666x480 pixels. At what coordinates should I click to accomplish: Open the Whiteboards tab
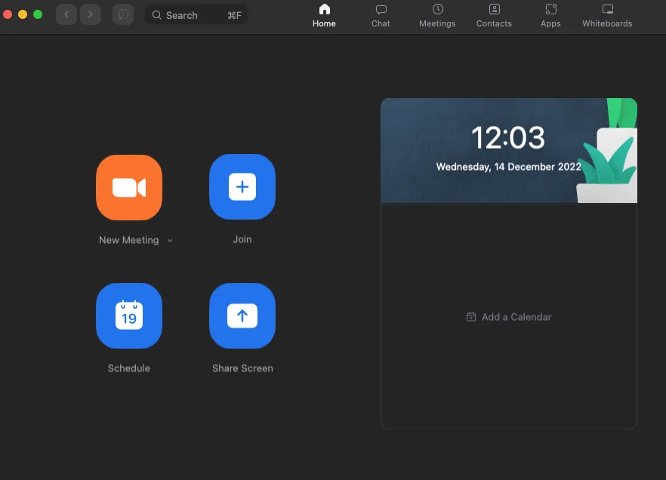[x=607, y=16]
